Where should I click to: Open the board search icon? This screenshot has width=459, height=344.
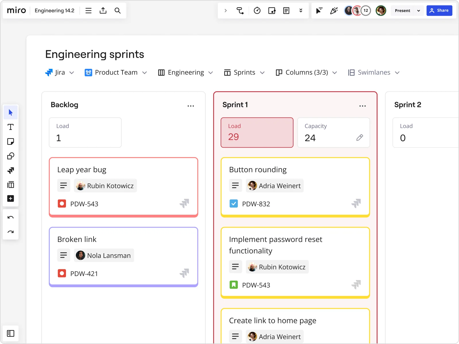pyautogui.click(x=117, y=11)
